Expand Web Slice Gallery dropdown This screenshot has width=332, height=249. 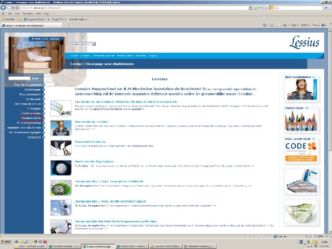[x=88, y=19]
